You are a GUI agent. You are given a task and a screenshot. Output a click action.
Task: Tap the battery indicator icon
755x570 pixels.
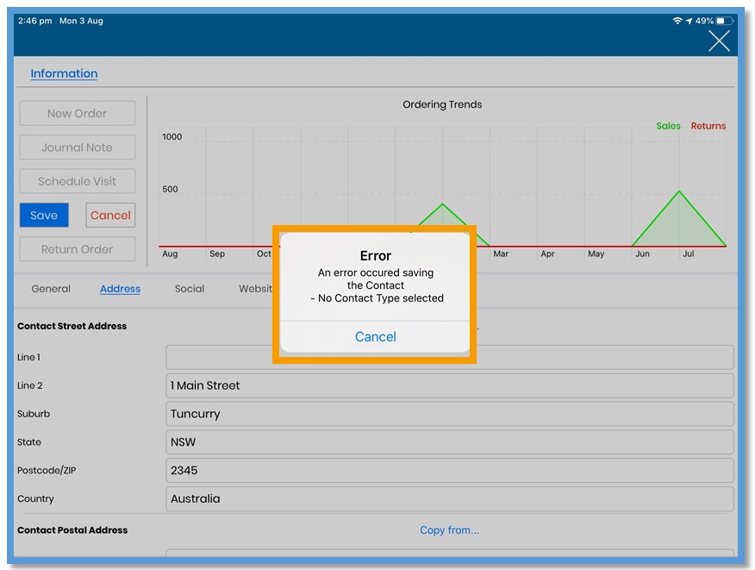724,21
